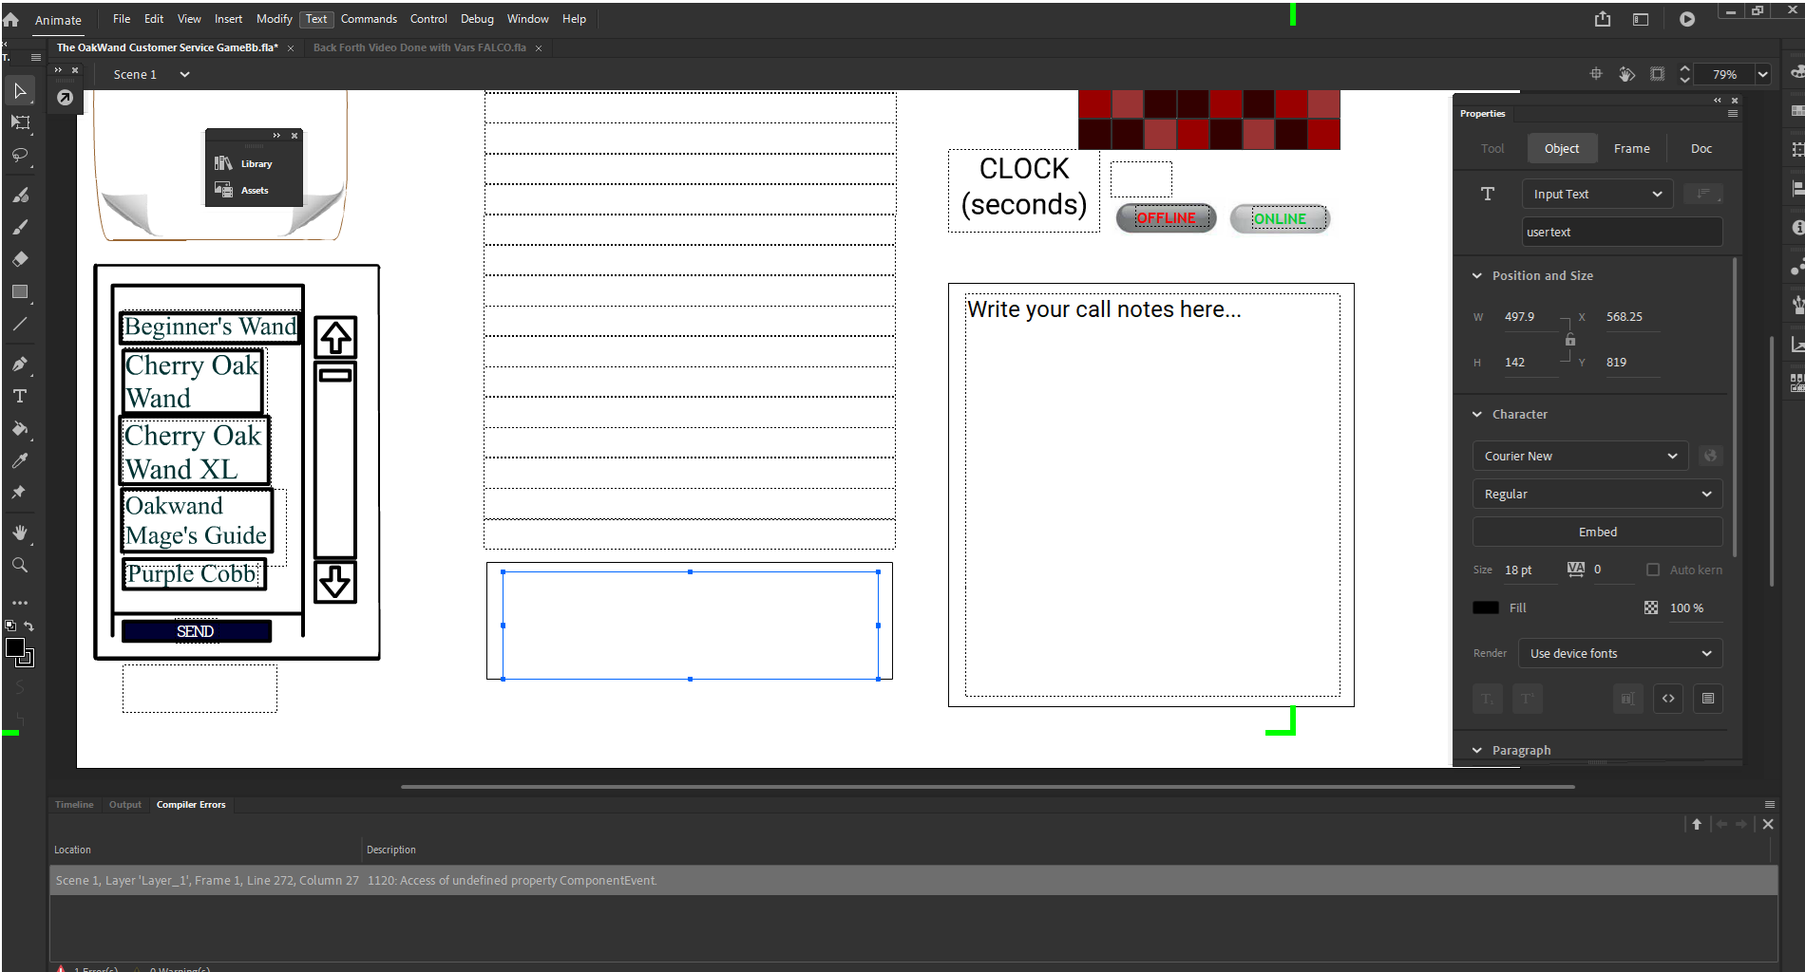The width and height of the screenshot is (1805, 972).
Task: Click the Fill color swatch
Action: (1487, 607)
